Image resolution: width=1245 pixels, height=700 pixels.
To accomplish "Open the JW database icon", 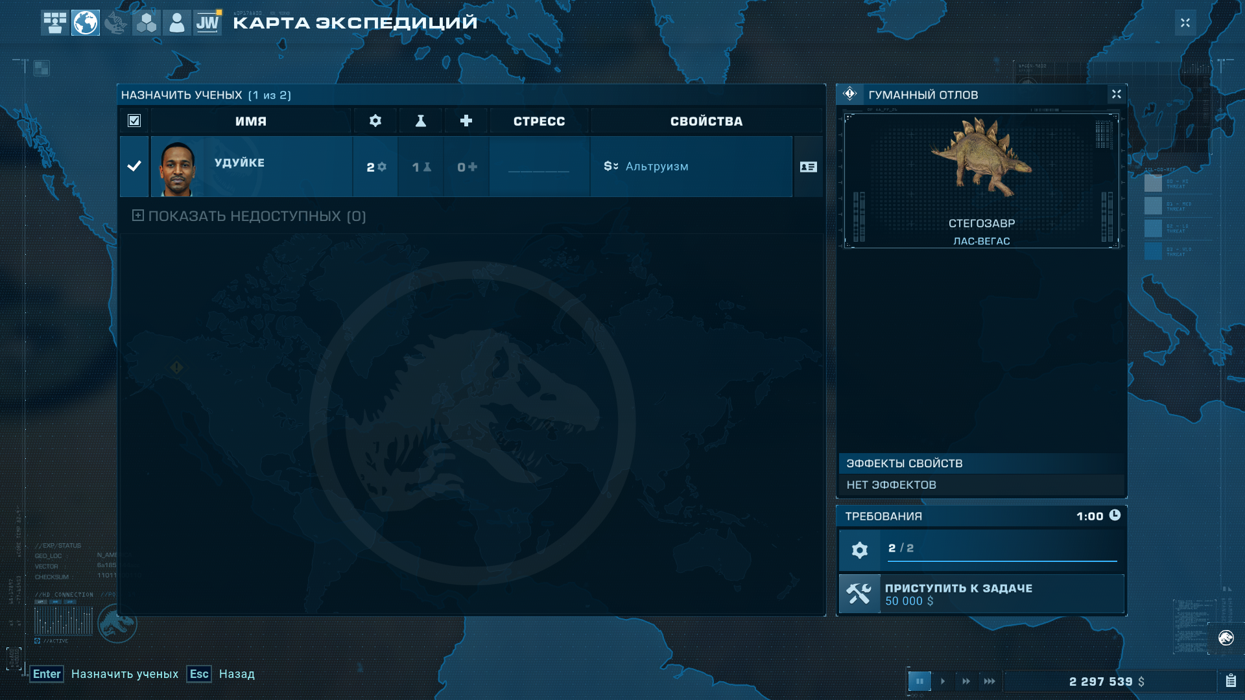I will pos(207,23).
